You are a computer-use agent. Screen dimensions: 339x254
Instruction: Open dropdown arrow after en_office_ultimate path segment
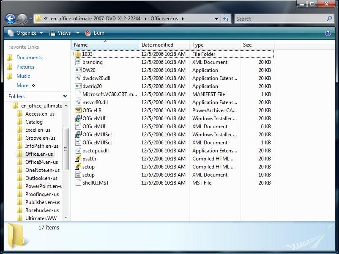(145, 19)
